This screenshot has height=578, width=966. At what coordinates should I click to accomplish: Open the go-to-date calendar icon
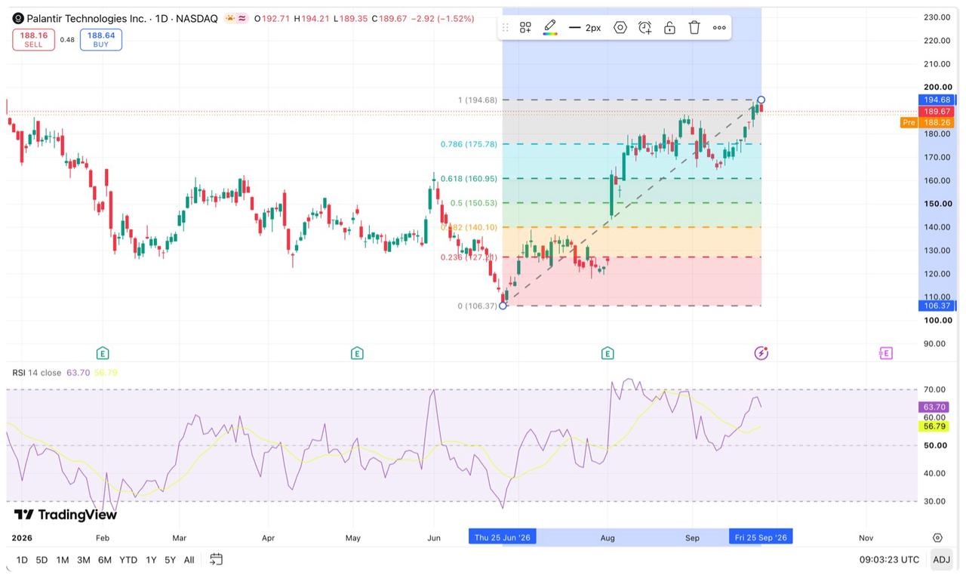click(x=217, y=559)
